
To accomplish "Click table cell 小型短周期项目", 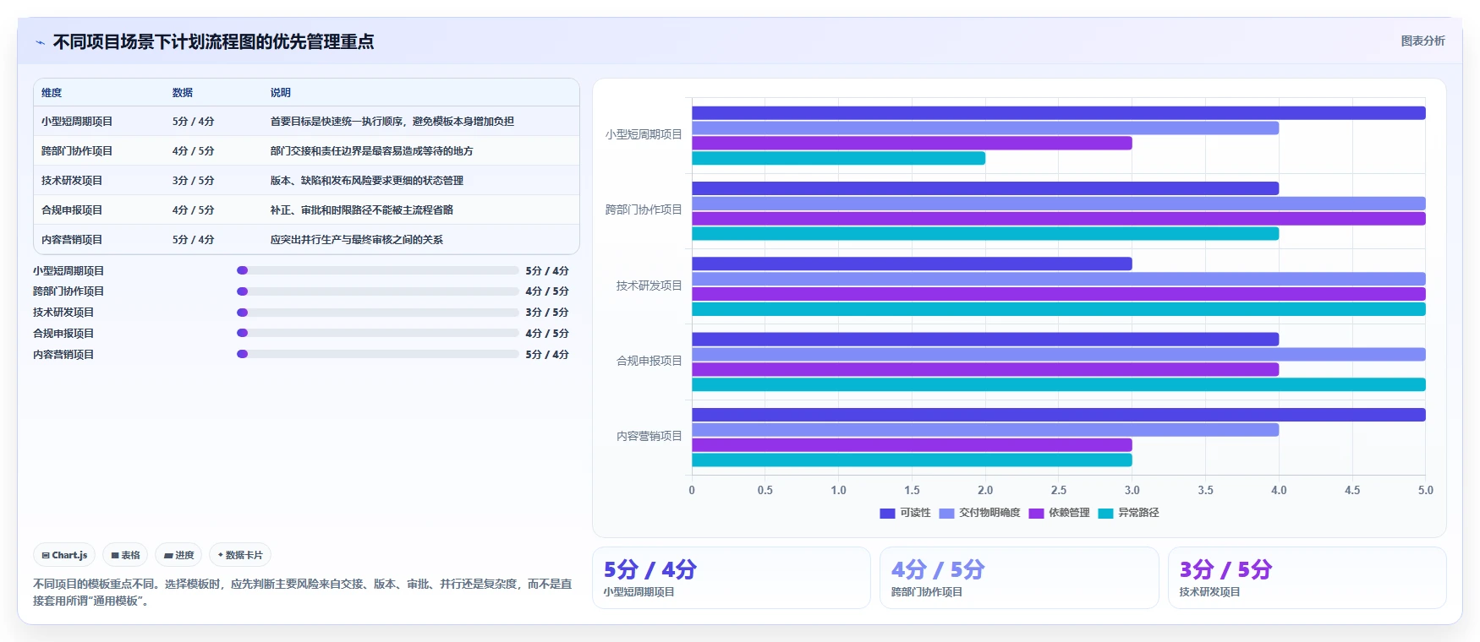I will pos(77,122).
